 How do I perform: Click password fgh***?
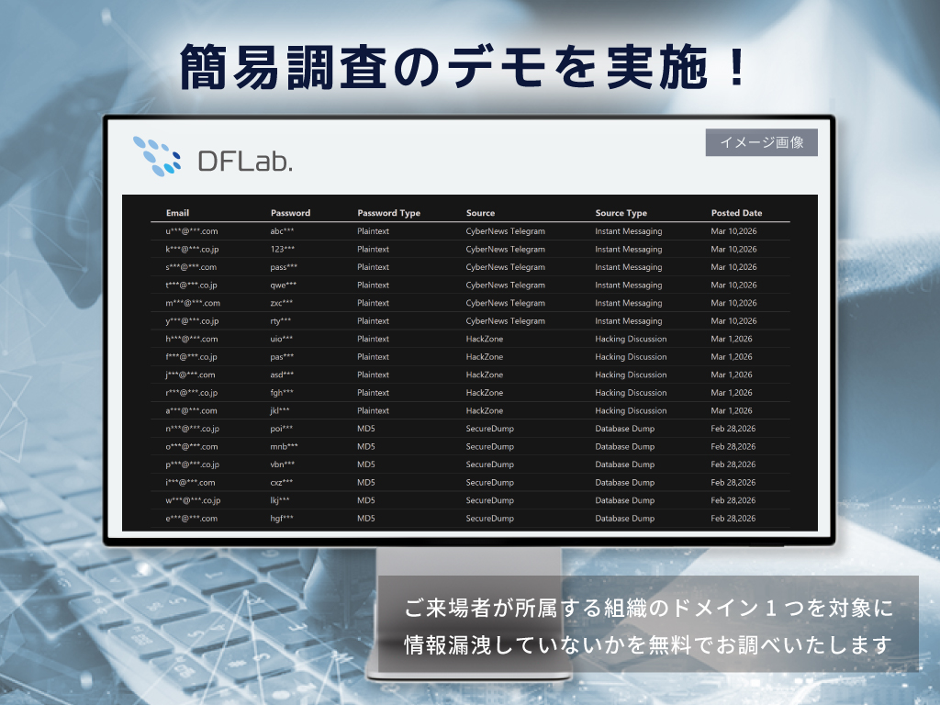tap(282, 393)
